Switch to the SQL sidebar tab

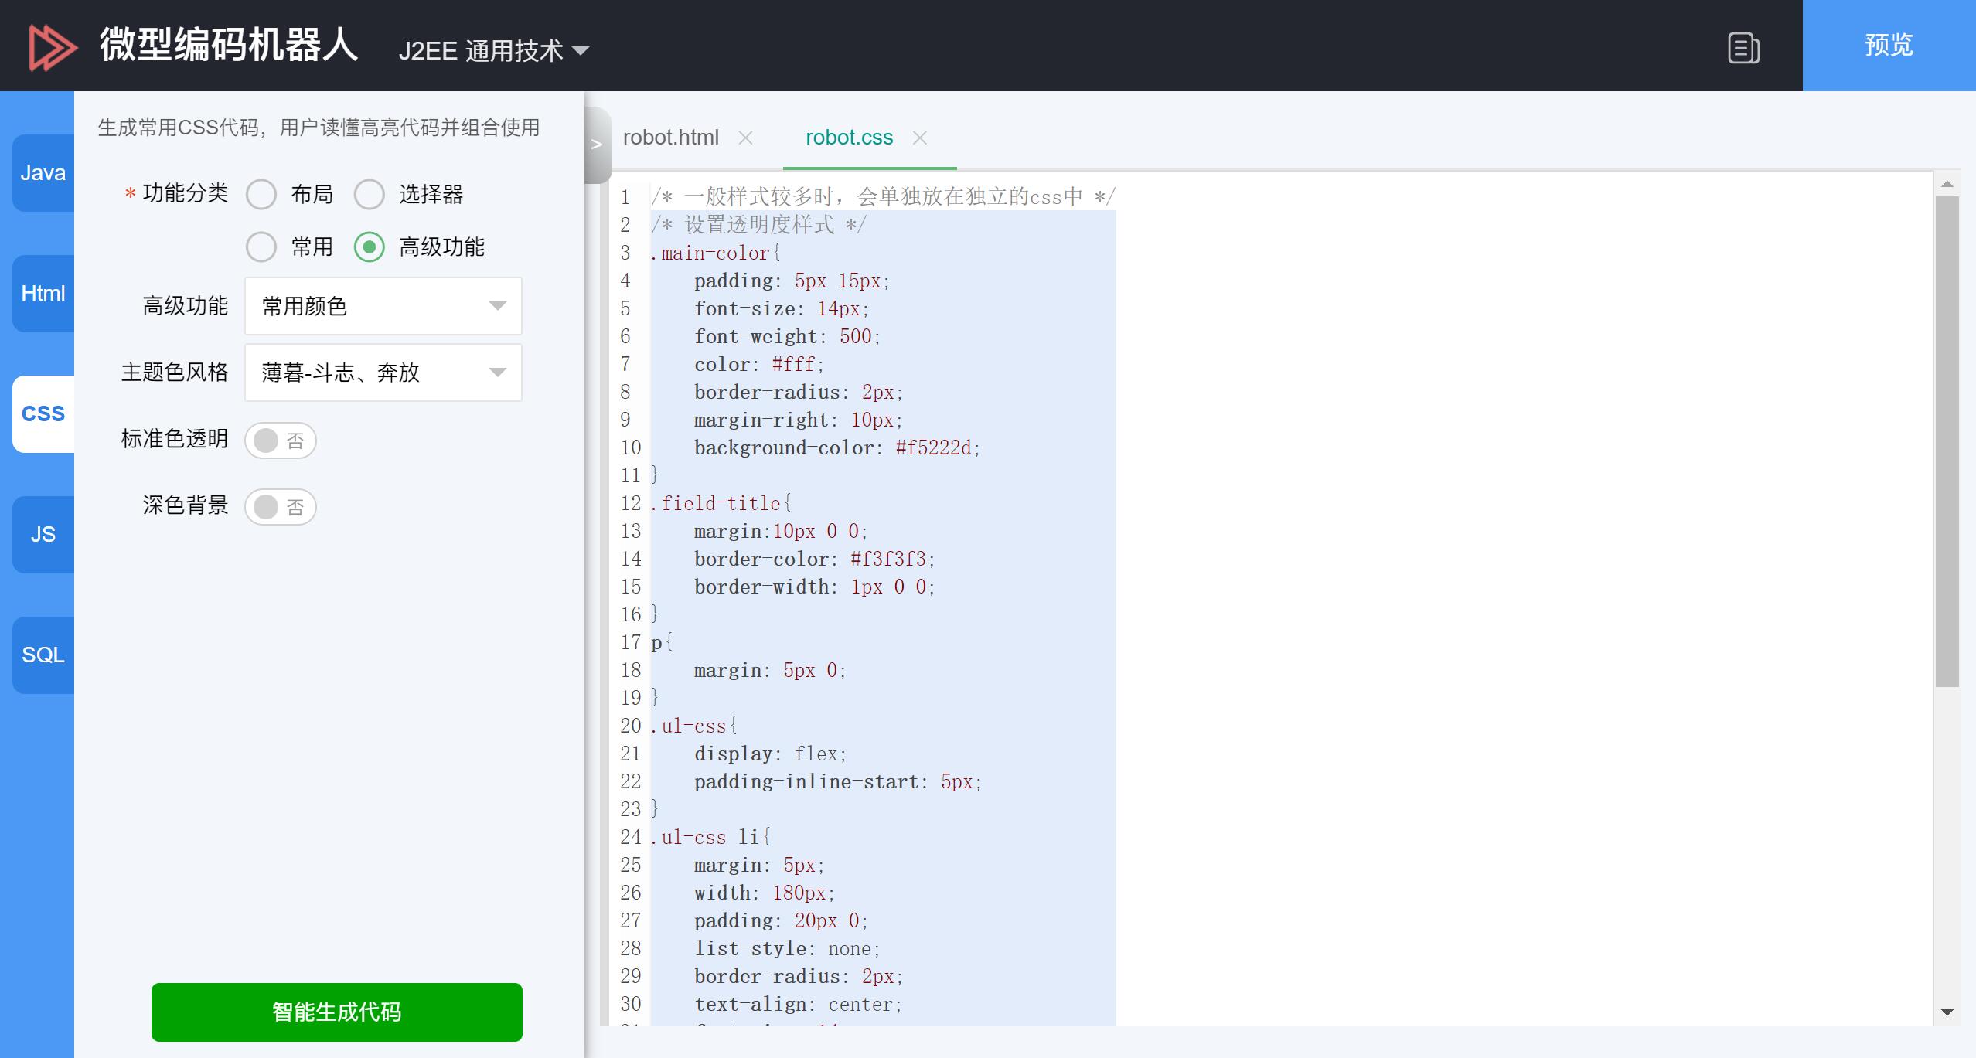point(43,655)
